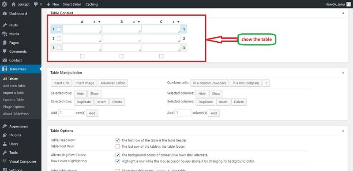Open Plugin Options submenu item
Screen dimensions: 353x171
(14, 106)
